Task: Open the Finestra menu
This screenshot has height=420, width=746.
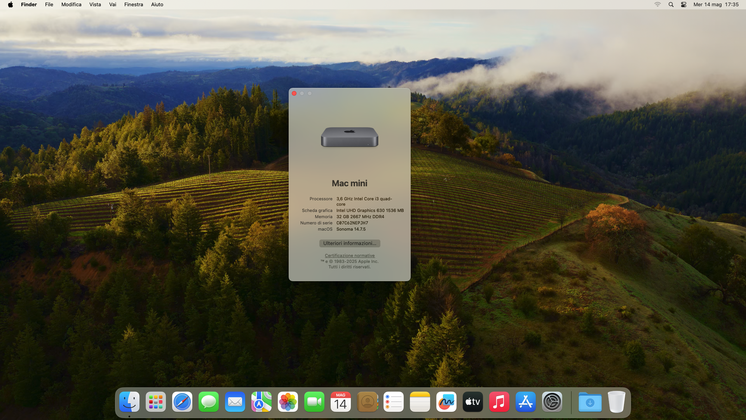Action: pyautogui.click(x=134, y=5)
